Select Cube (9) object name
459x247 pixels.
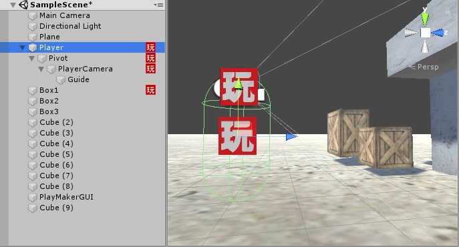tap(56, 208)
